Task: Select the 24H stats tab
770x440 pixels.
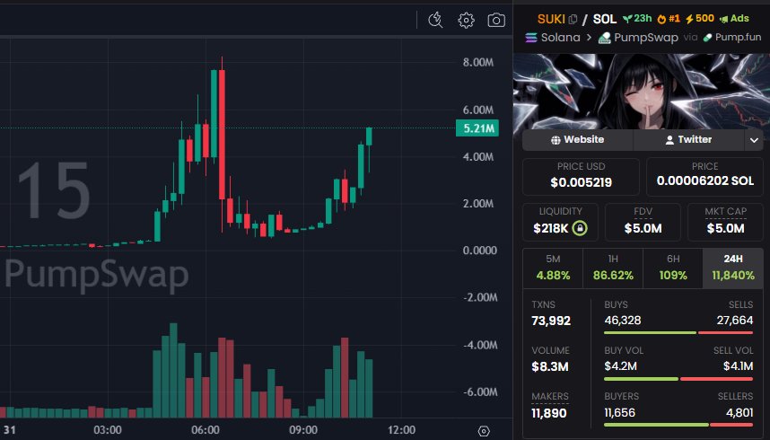Action: 732,268
